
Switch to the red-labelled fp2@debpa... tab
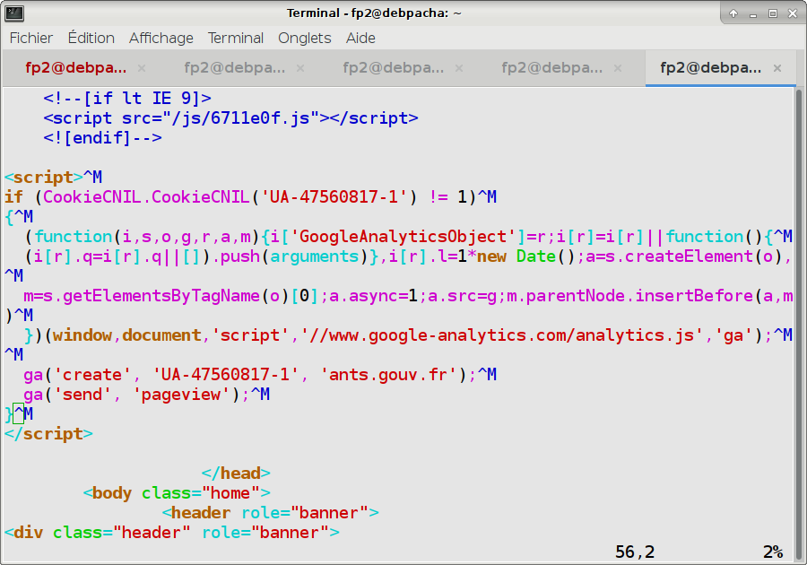[76, 68]
